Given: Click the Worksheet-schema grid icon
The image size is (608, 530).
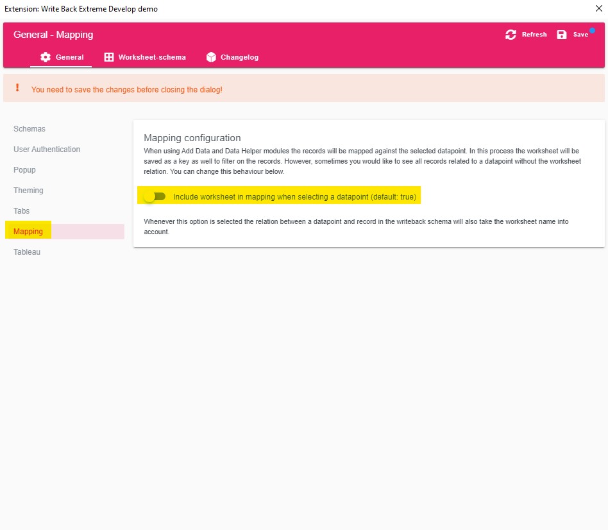Looking at the screenshot, I should click(109, 57).
